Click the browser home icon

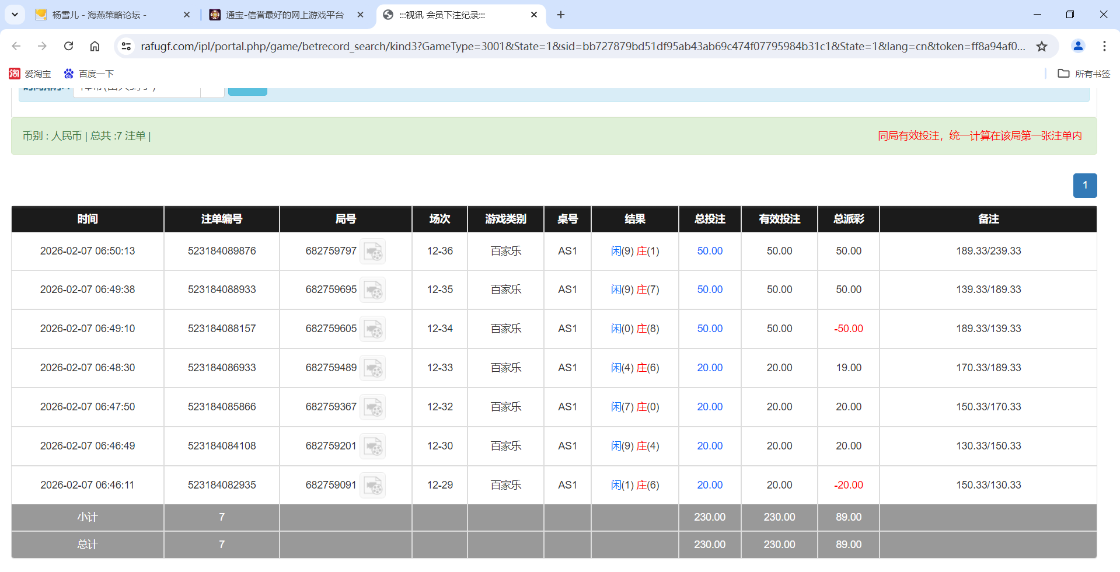pos(95,46)
